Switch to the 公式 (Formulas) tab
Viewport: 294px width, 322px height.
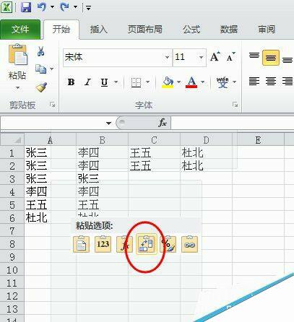coord(191,30)
